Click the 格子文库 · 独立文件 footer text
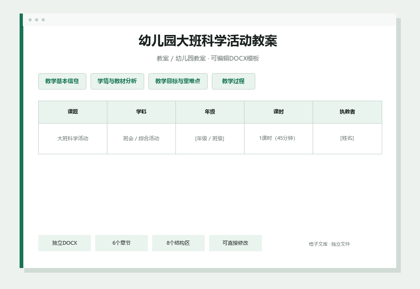Screen dimensions: 420x289 point(329,244)
